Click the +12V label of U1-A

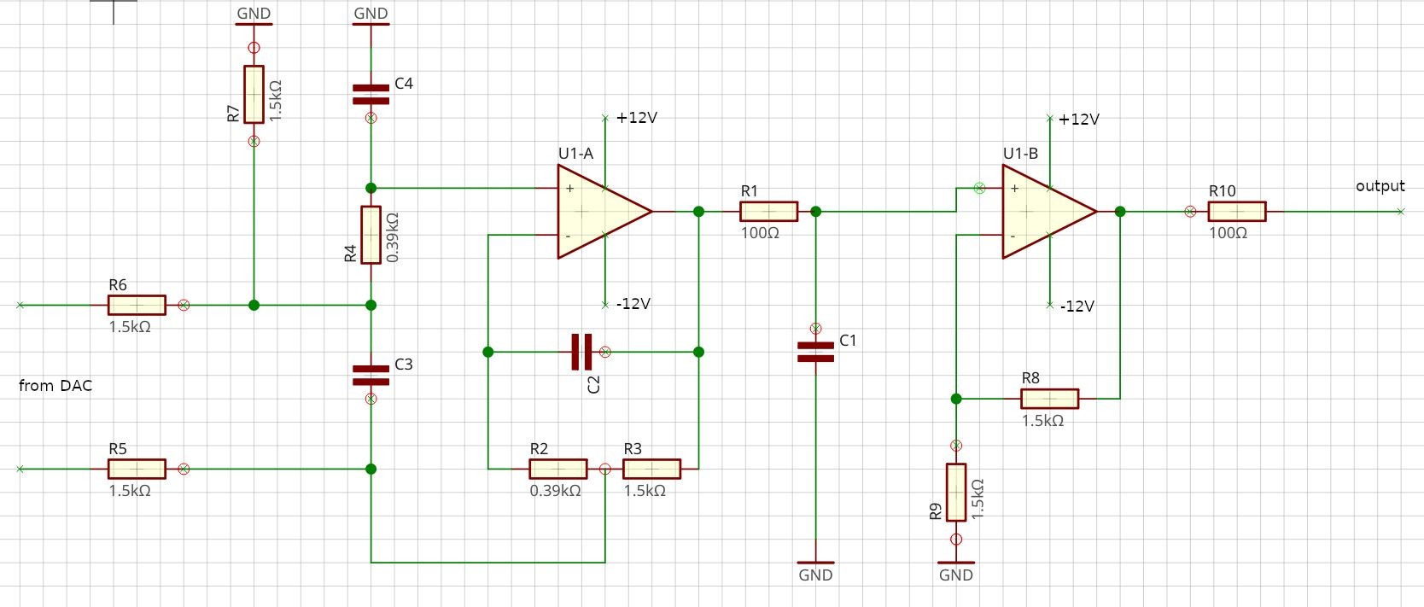click(x=637, y=118)
